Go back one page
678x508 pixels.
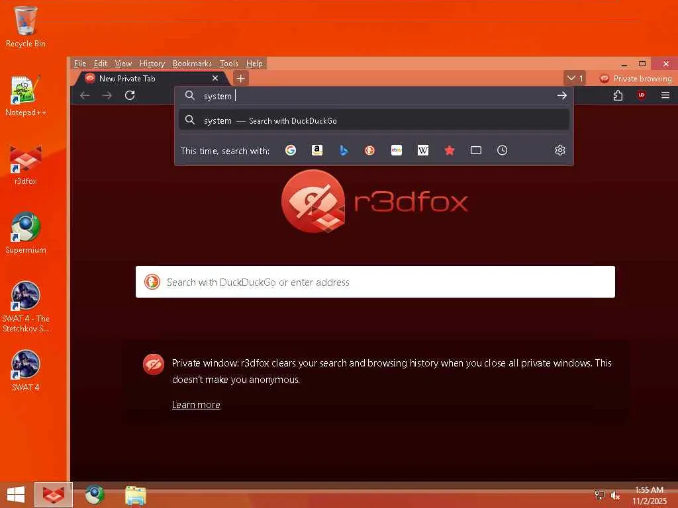85,95
